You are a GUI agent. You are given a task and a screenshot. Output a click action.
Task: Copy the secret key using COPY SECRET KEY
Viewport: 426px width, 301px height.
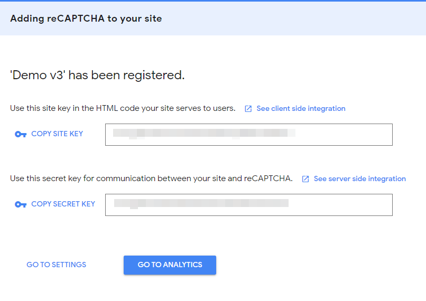pyautogui.click(x=63, y=204)
